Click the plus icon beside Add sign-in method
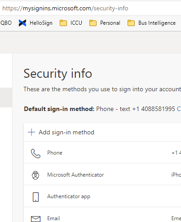Image resolution: width=181 pixels, height=222 pixels. pyautogui.click(x=31, y=132)
